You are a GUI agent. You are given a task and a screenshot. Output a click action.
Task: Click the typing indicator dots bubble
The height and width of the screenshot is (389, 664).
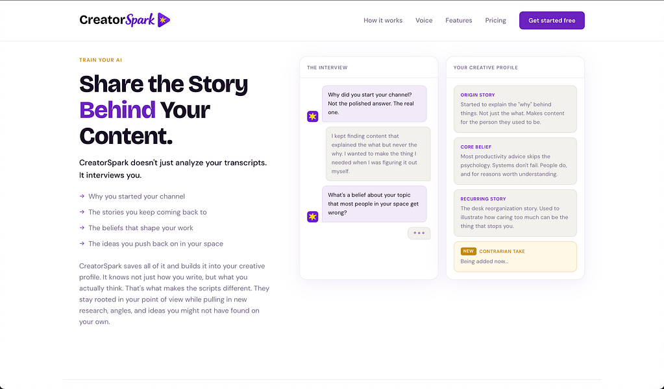[419, 233]
